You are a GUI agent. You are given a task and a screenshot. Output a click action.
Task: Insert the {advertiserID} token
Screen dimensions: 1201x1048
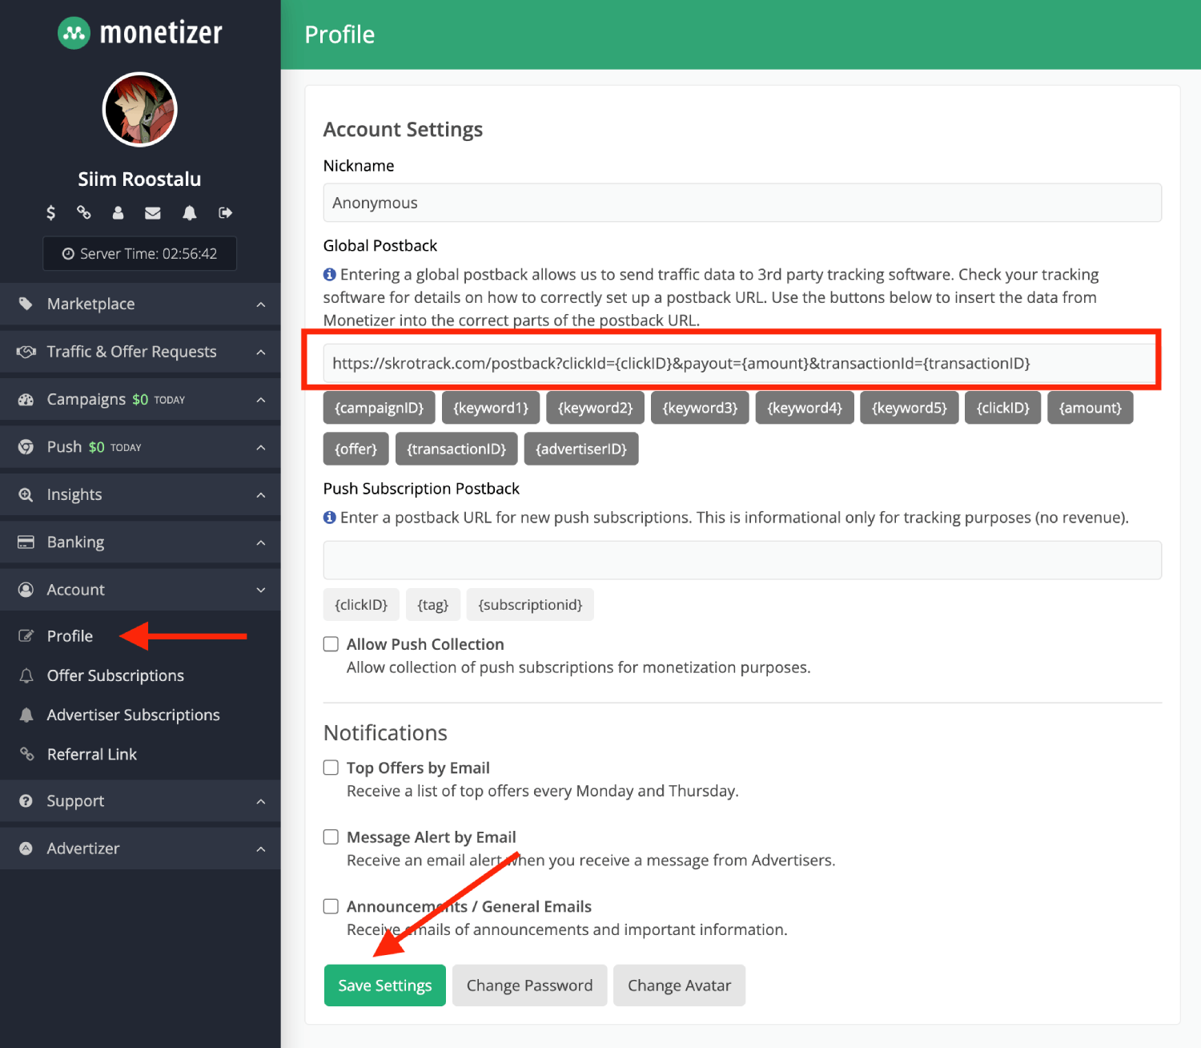[581, 449]
